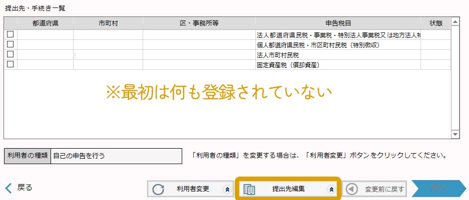This screenshot has height=200, width=469.
Task: Click the 都道府県 column header
Action: (x=45, y=23)
